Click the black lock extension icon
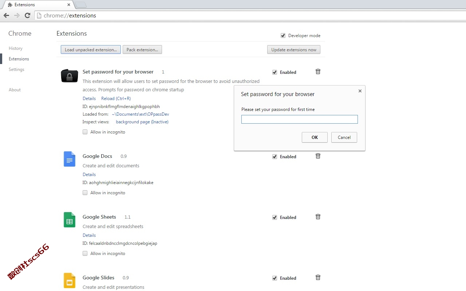The height and width of the screenshot is (291, 466). tap(69, 76)
